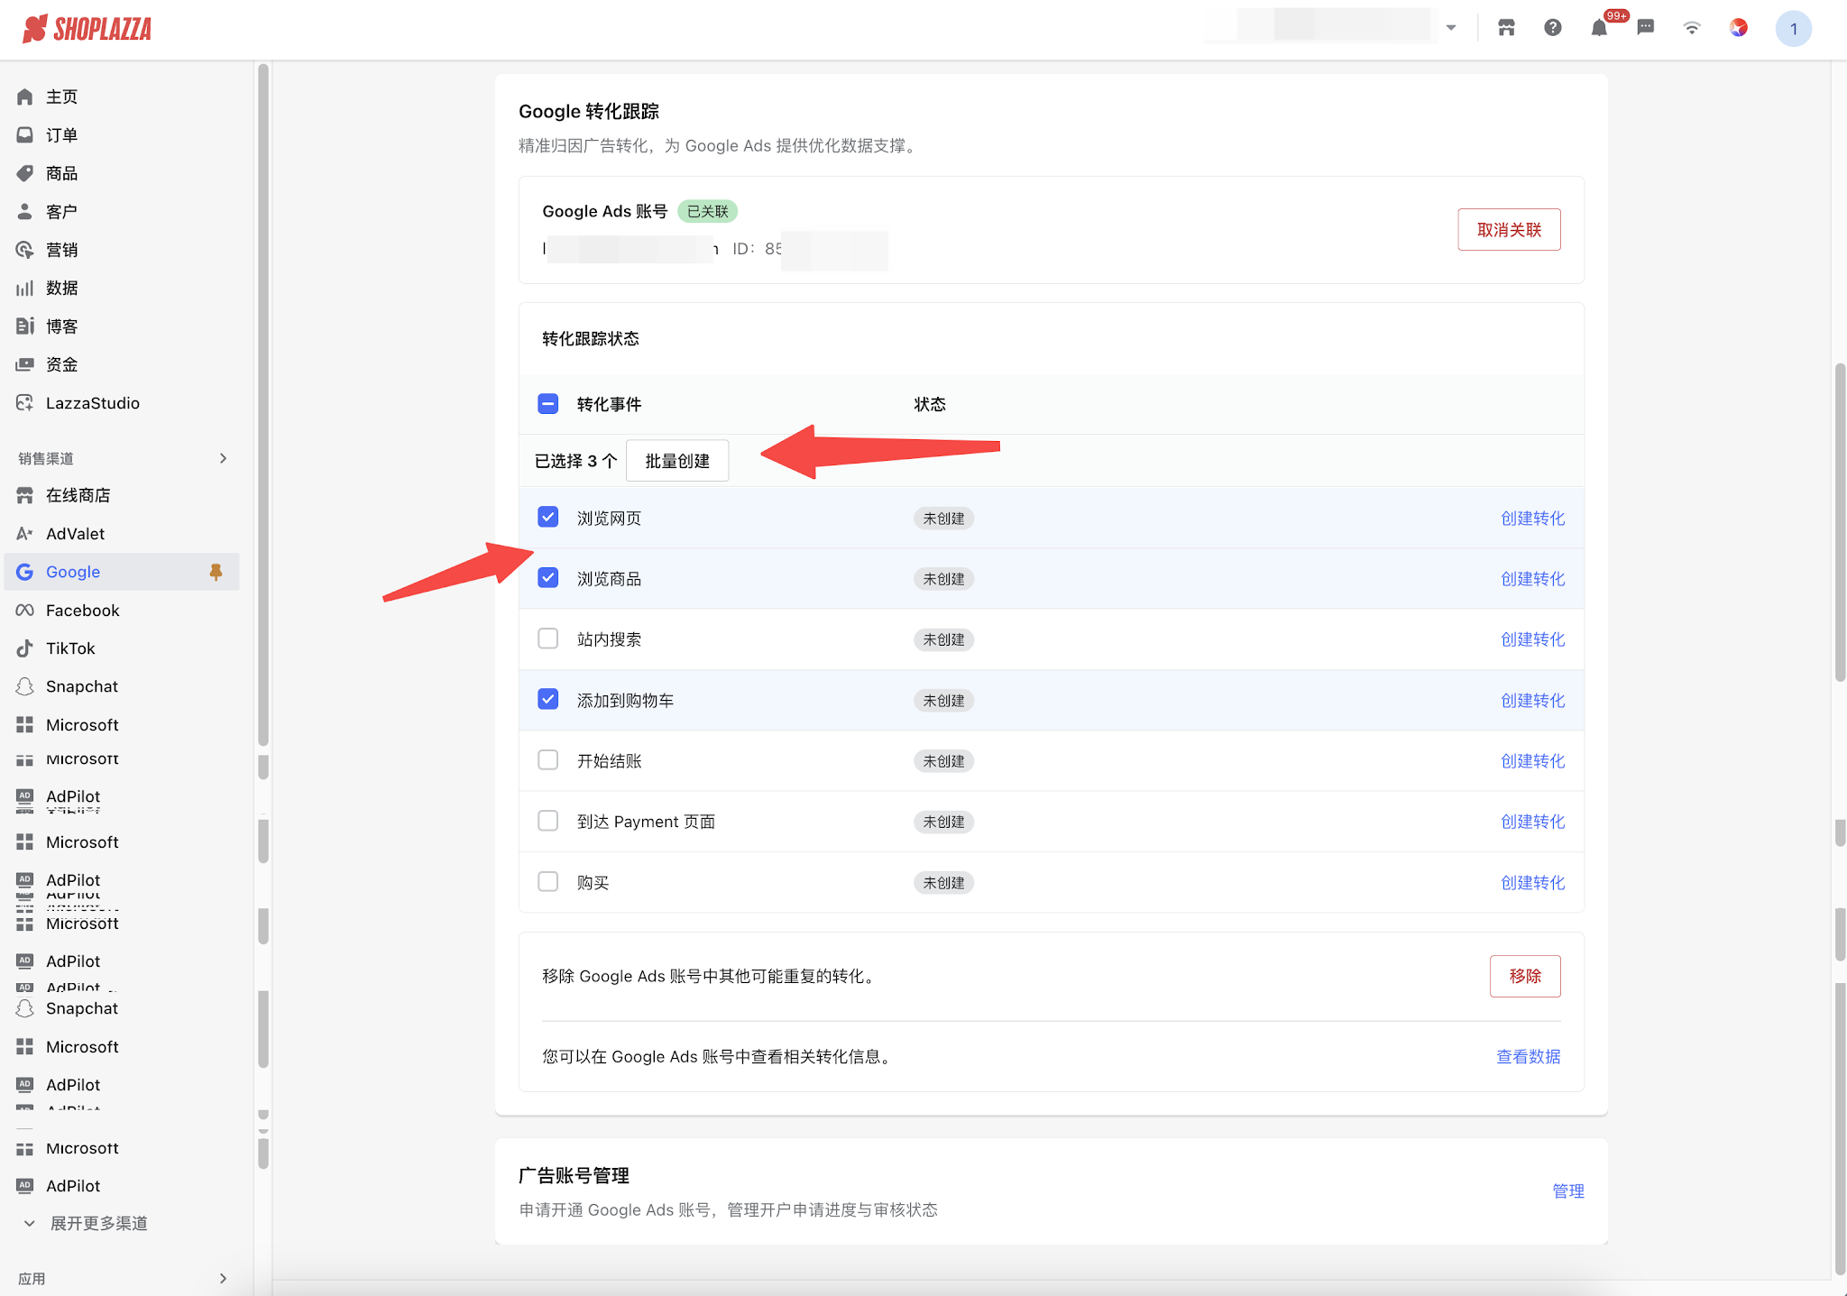Open the storefront icon in the top bar

click(1506, 28)
